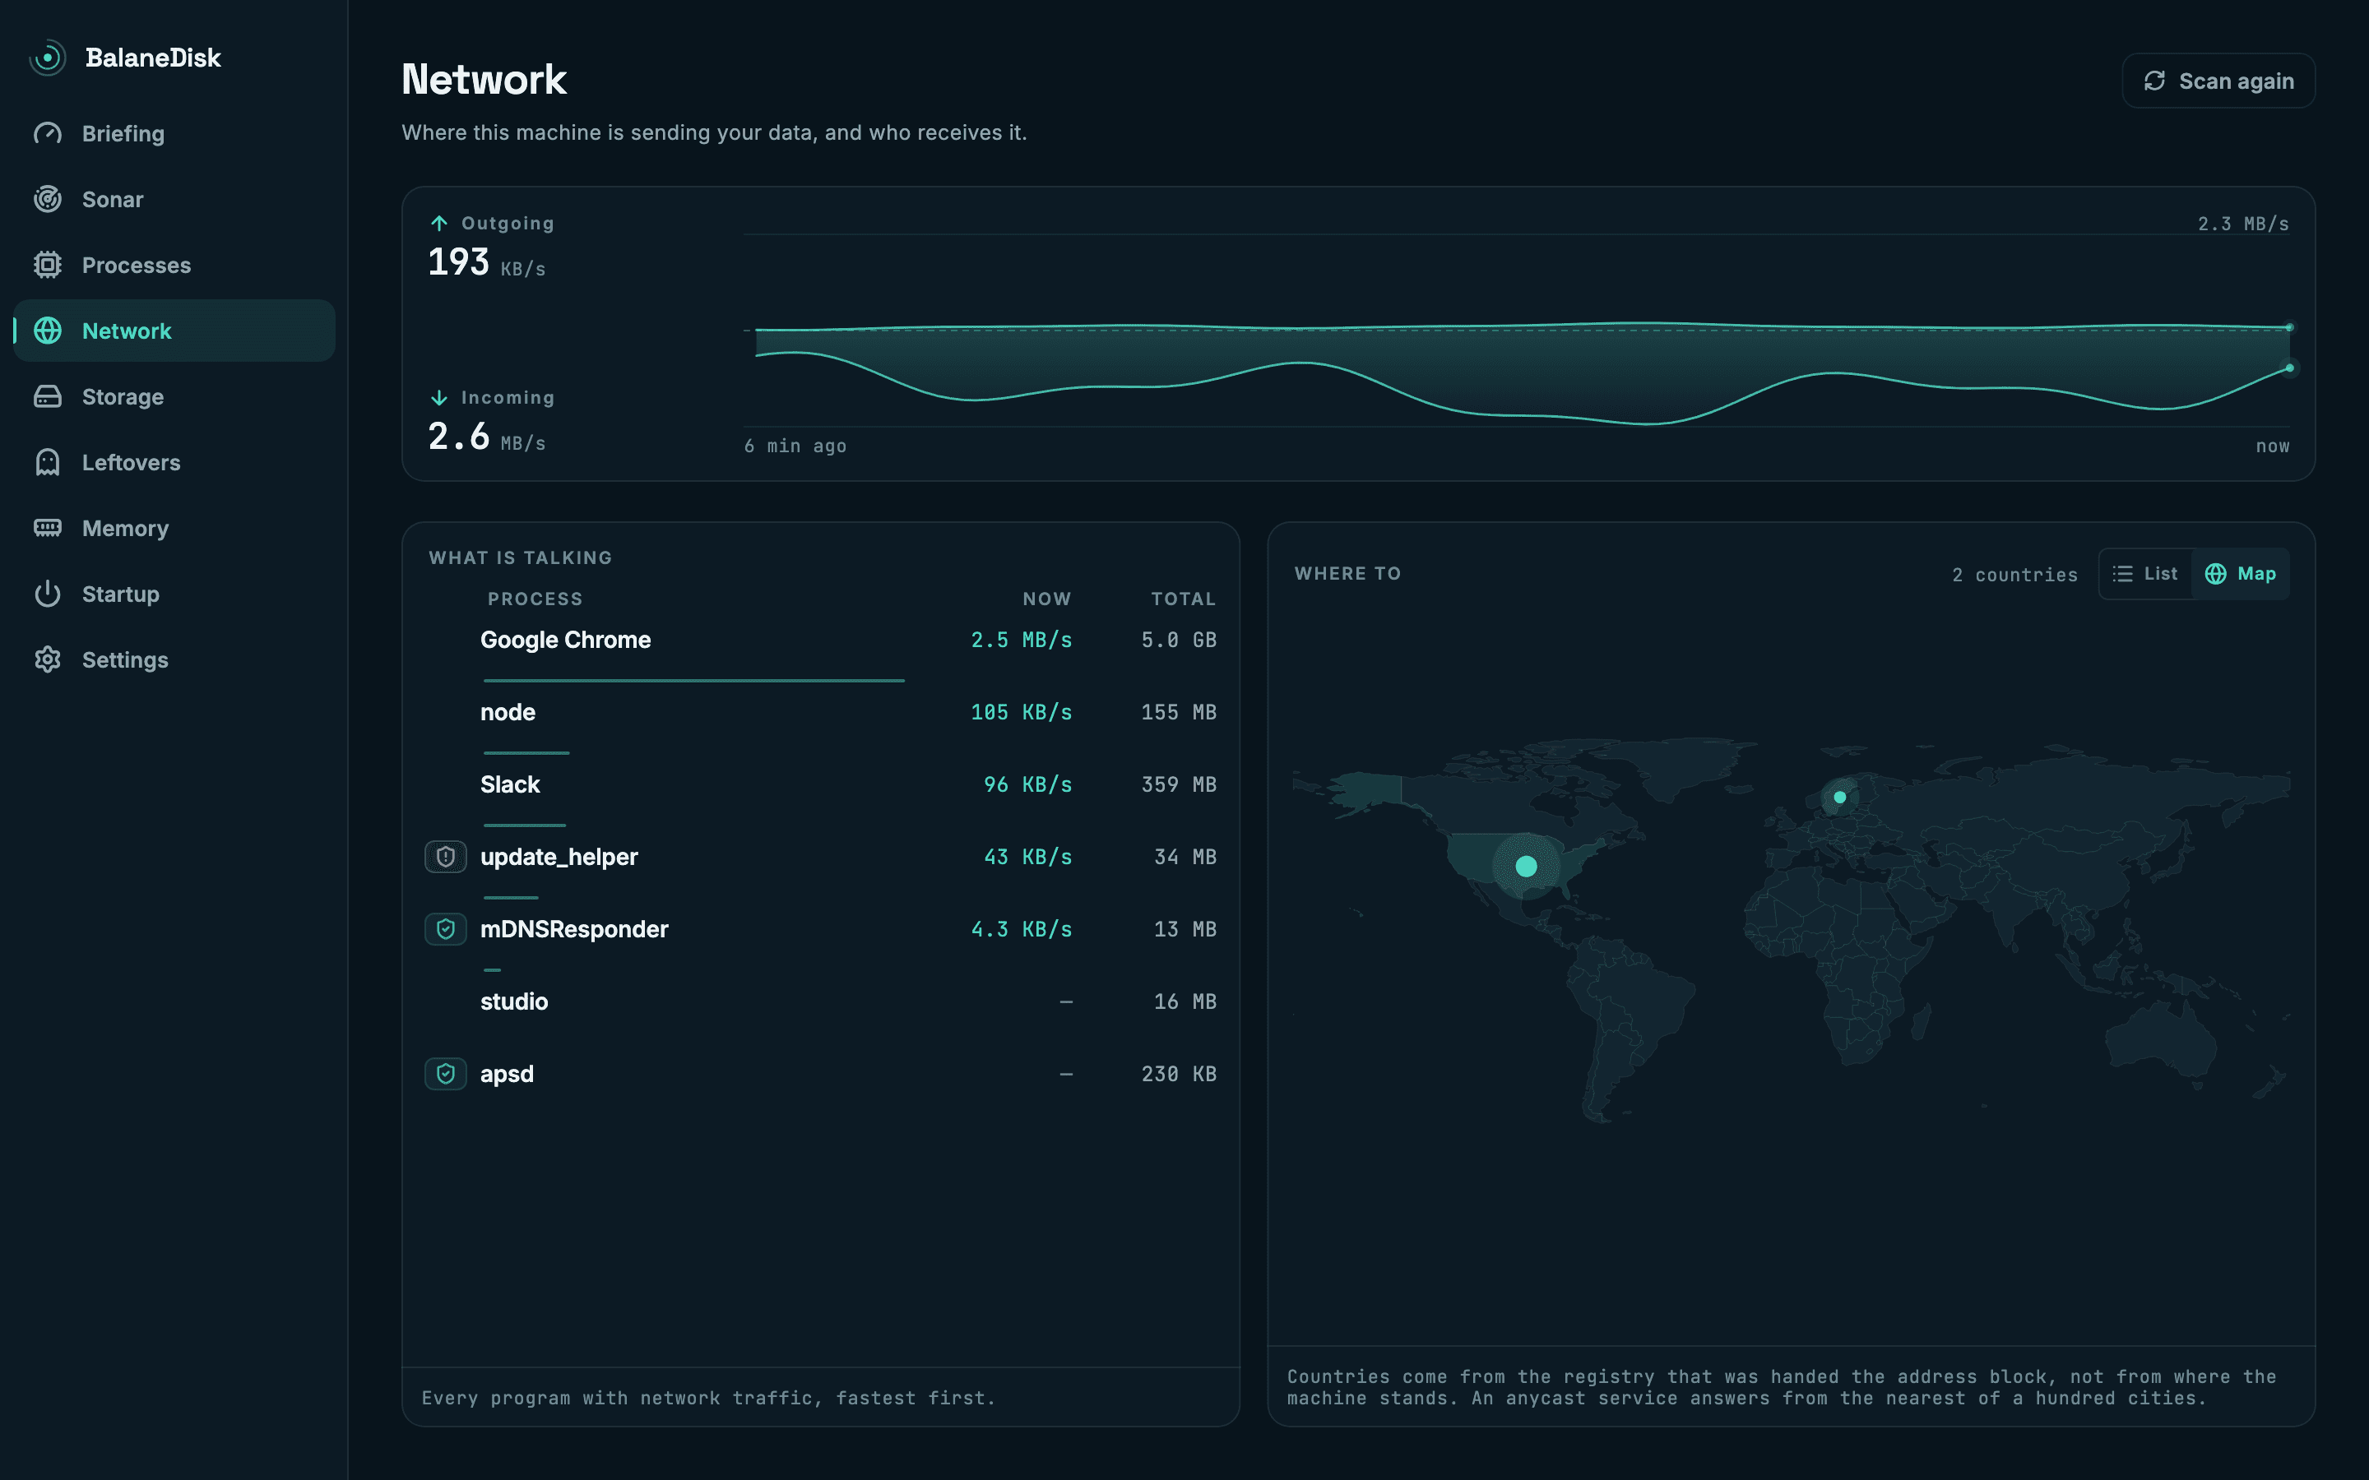The image size is (2369, 1480).
Task: Select the Processes chip icon
Action: click(47, 264)
